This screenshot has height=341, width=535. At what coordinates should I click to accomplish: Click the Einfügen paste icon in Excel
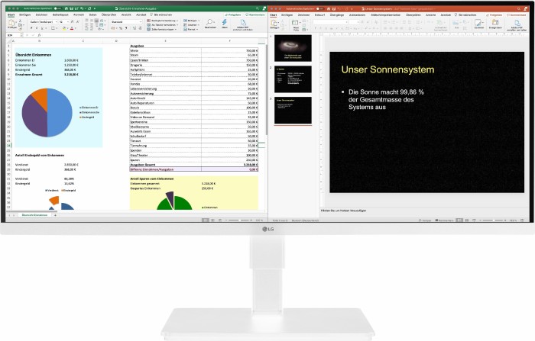click(x=10, y=24)
